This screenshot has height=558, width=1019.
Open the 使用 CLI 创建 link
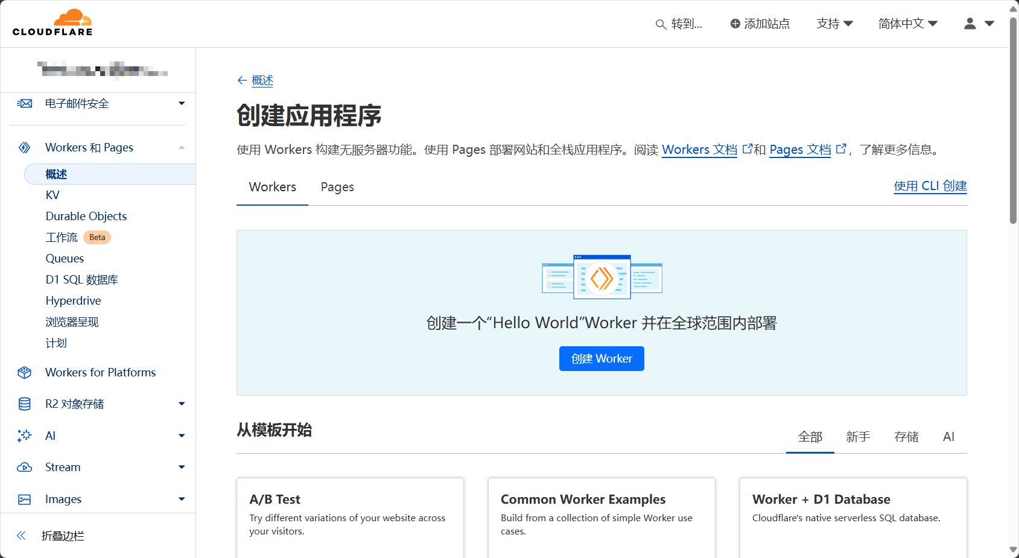(x=930, y=186)
